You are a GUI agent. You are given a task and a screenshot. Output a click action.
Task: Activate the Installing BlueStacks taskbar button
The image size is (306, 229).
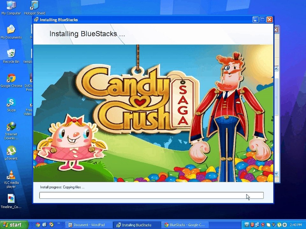tap(137, 225)
